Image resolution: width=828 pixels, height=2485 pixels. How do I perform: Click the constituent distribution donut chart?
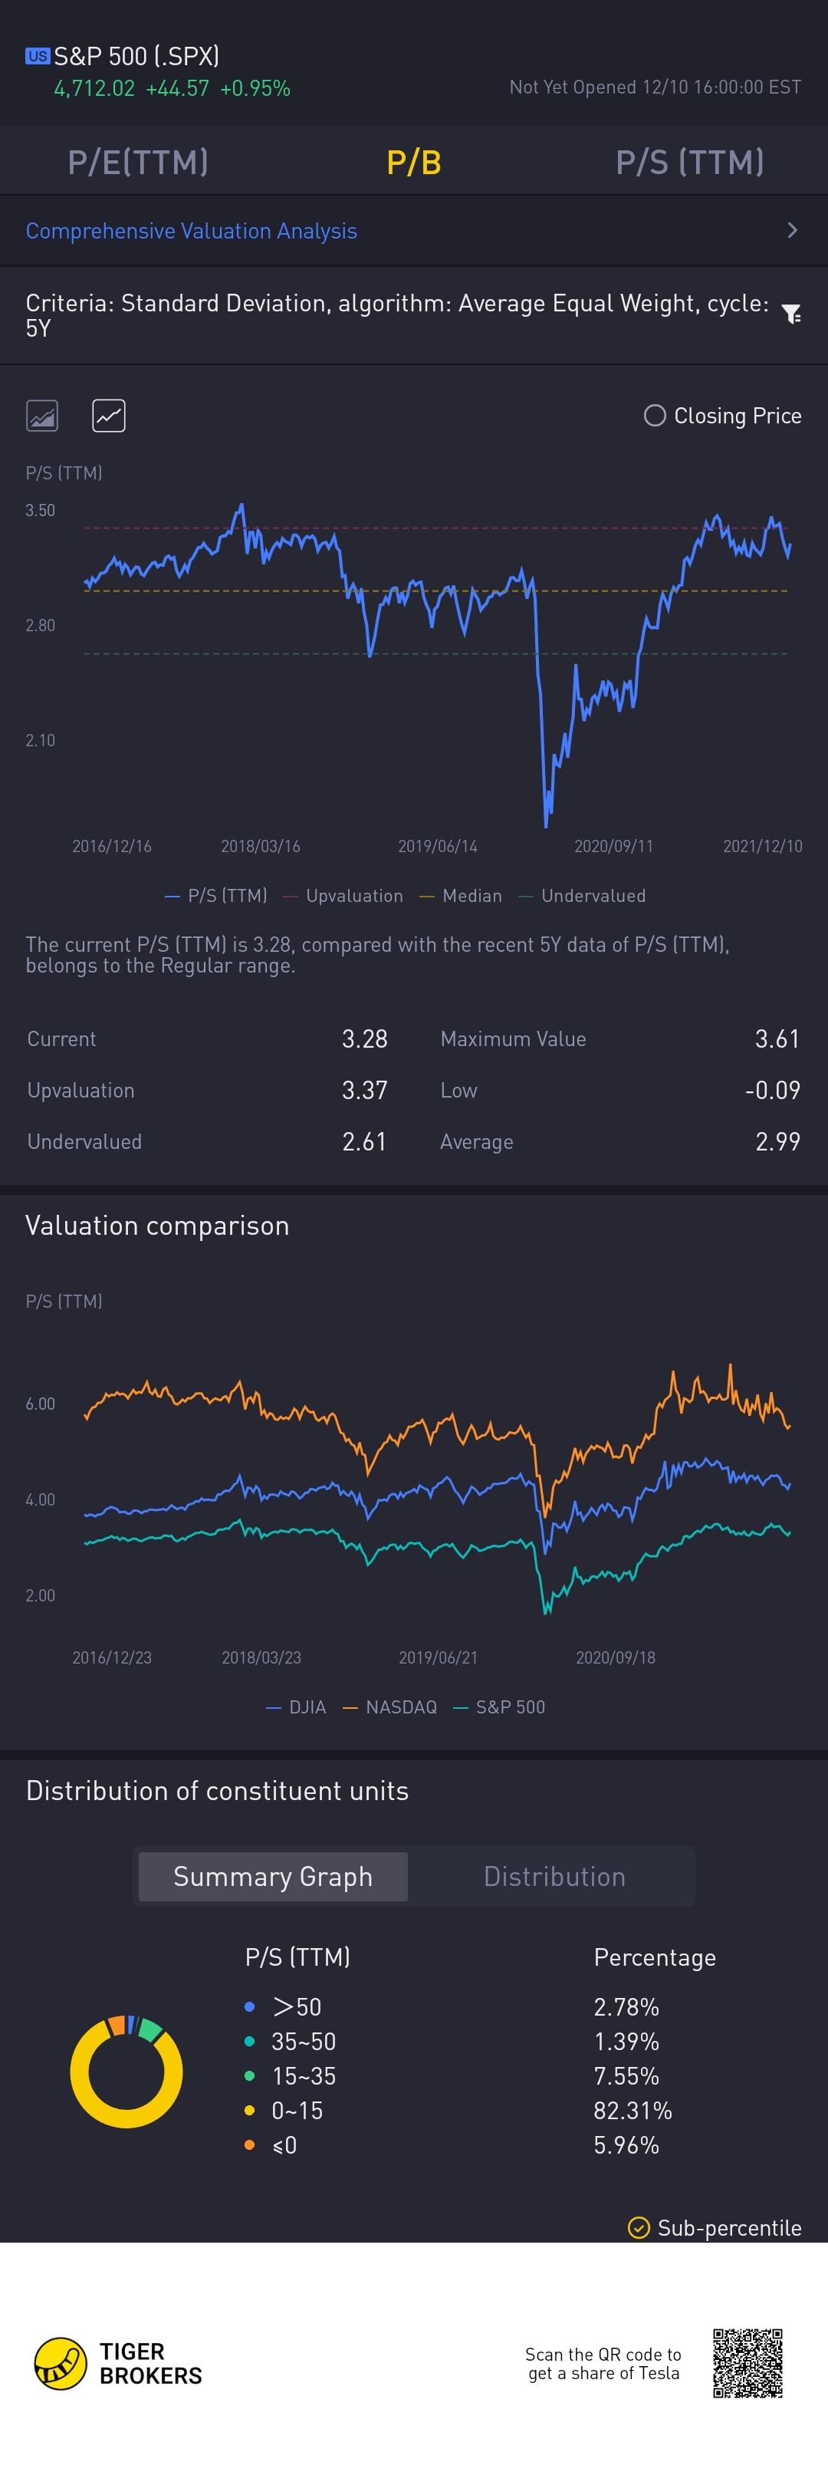tap(127, 2072)
